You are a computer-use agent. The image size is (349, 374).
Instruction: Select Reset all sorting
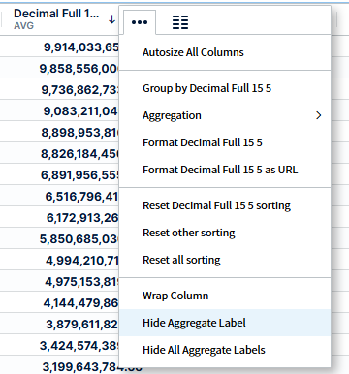225,260
